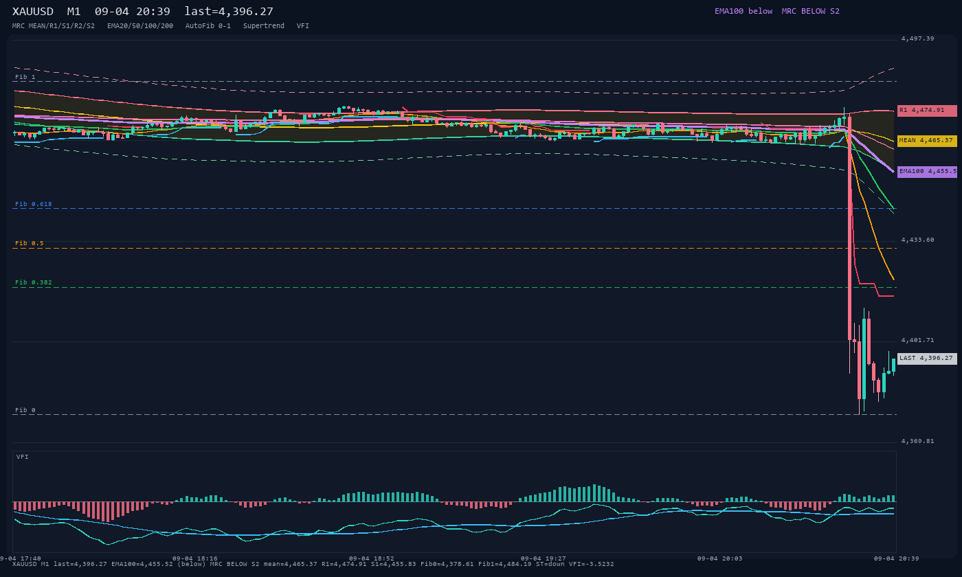Image resolution: width=962 pixels, height=577 pixels.
Task: Click the XAUUSD symbol in the title
Action: tap(33, 12)
